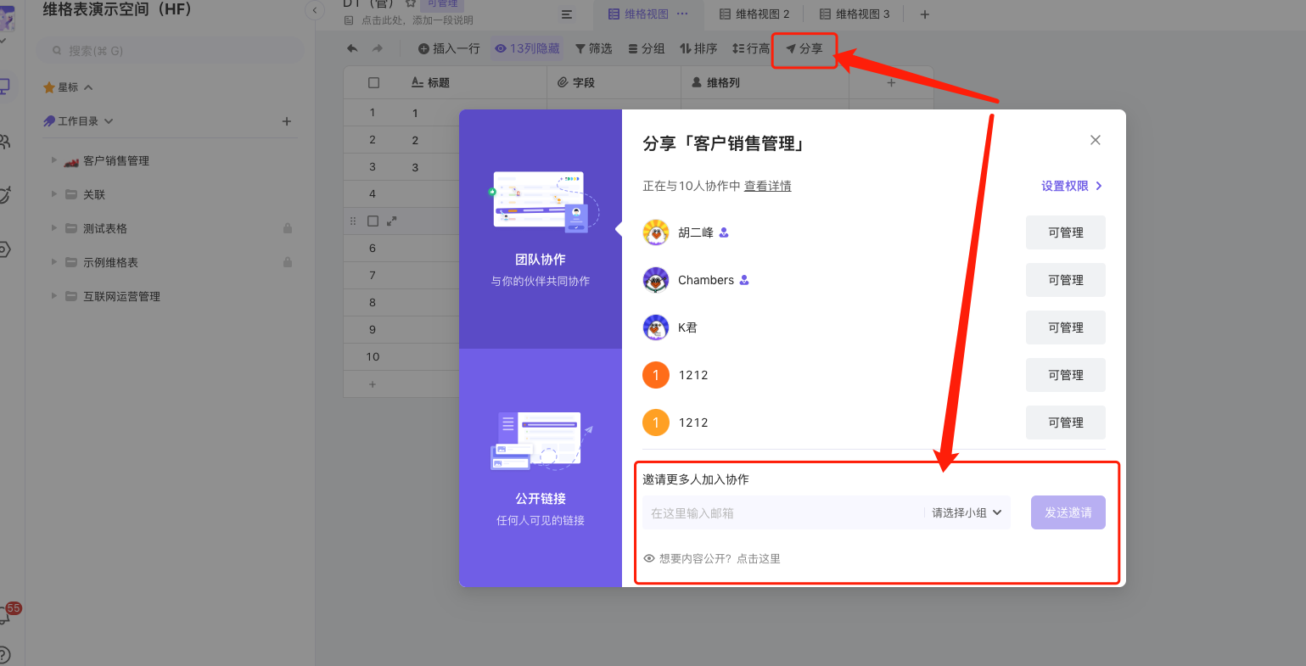Insert a row with 插入一行
This screenshot has height=666, width=1306.
tap(449, 48)
